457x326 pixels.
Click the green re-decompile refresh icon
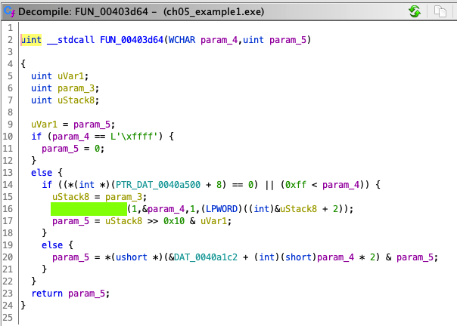415,11
